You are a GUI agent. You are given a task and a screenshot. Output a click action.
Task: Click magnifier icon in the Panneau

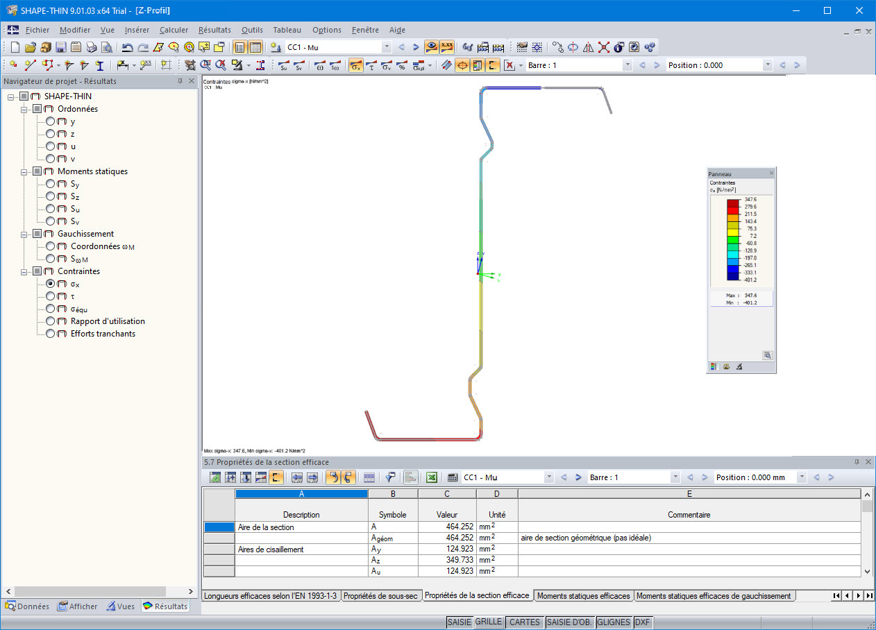767,355
